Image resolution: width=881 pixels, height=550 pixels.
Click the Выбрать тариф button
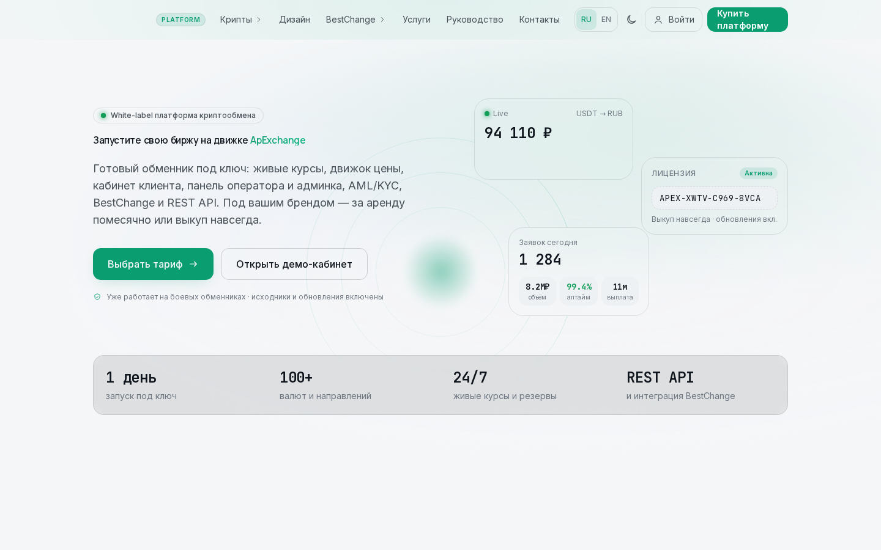point(153,264)
